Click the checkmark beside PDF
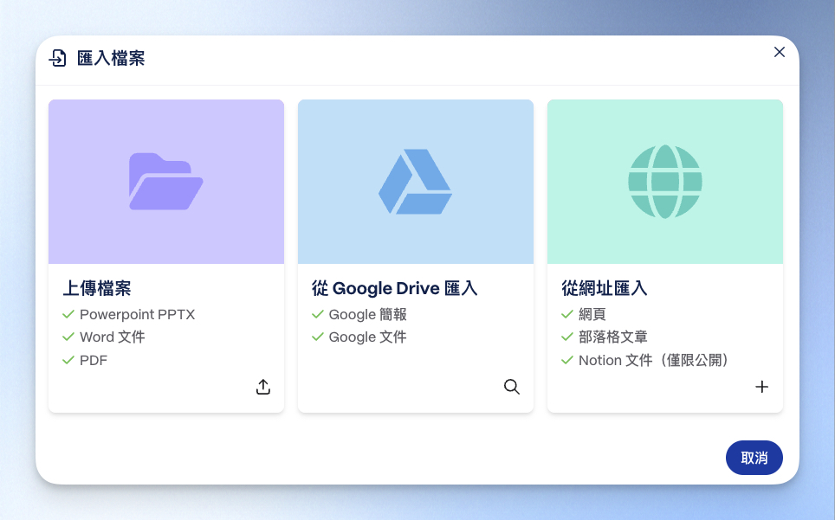Image resolution: width=835 pixels, height=520 pixels. coord(69,360)
